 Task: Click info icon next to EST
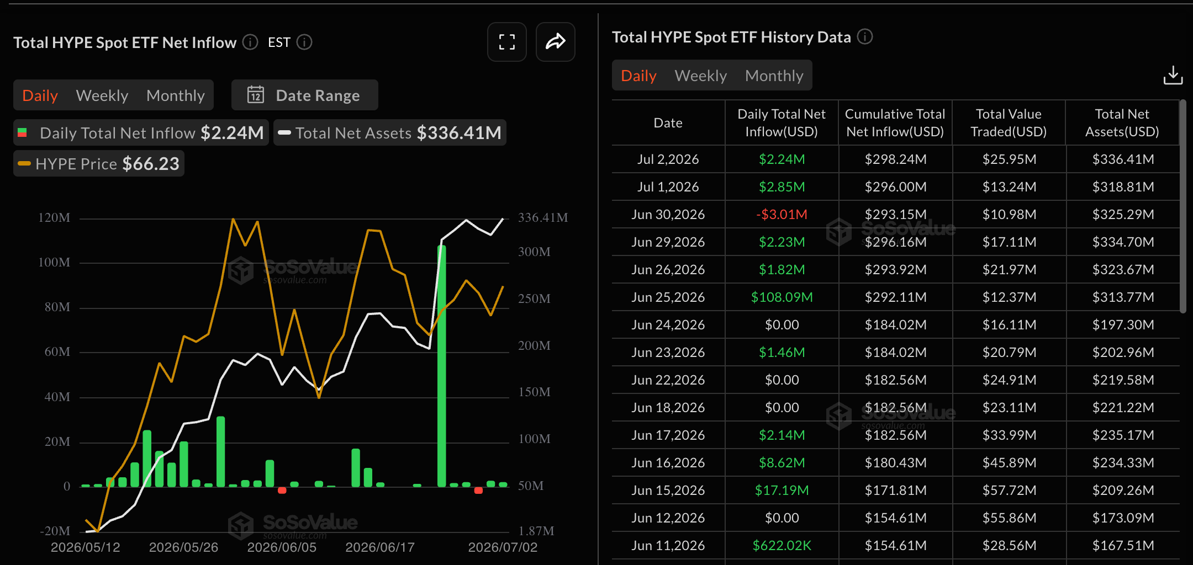point(304,42)
